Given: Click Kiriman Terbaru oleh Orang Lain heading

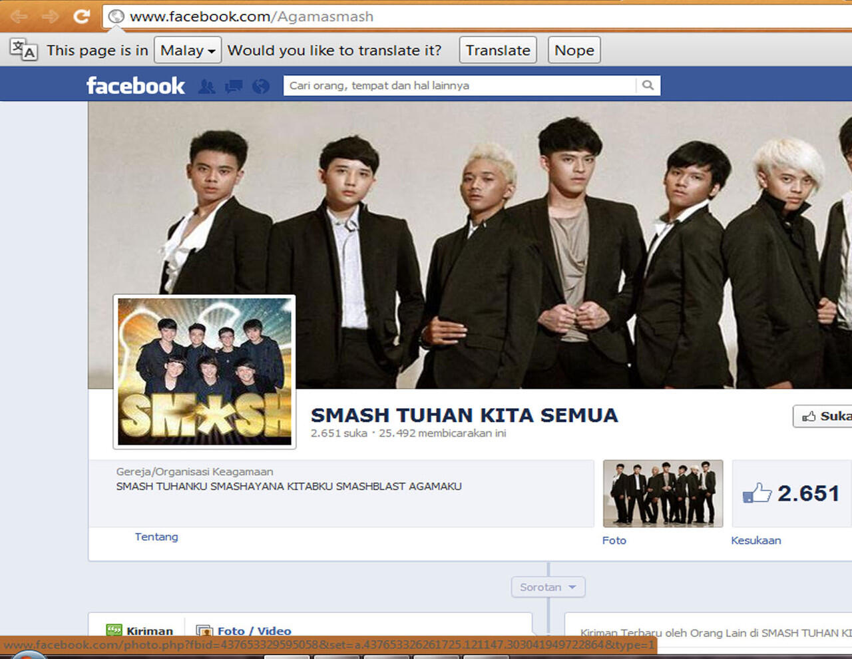Looking at the screenshot, I should pos(716,633).
